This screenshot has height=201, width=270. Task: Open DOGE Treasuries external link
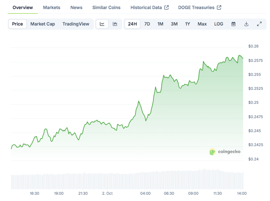coord(199,7)
